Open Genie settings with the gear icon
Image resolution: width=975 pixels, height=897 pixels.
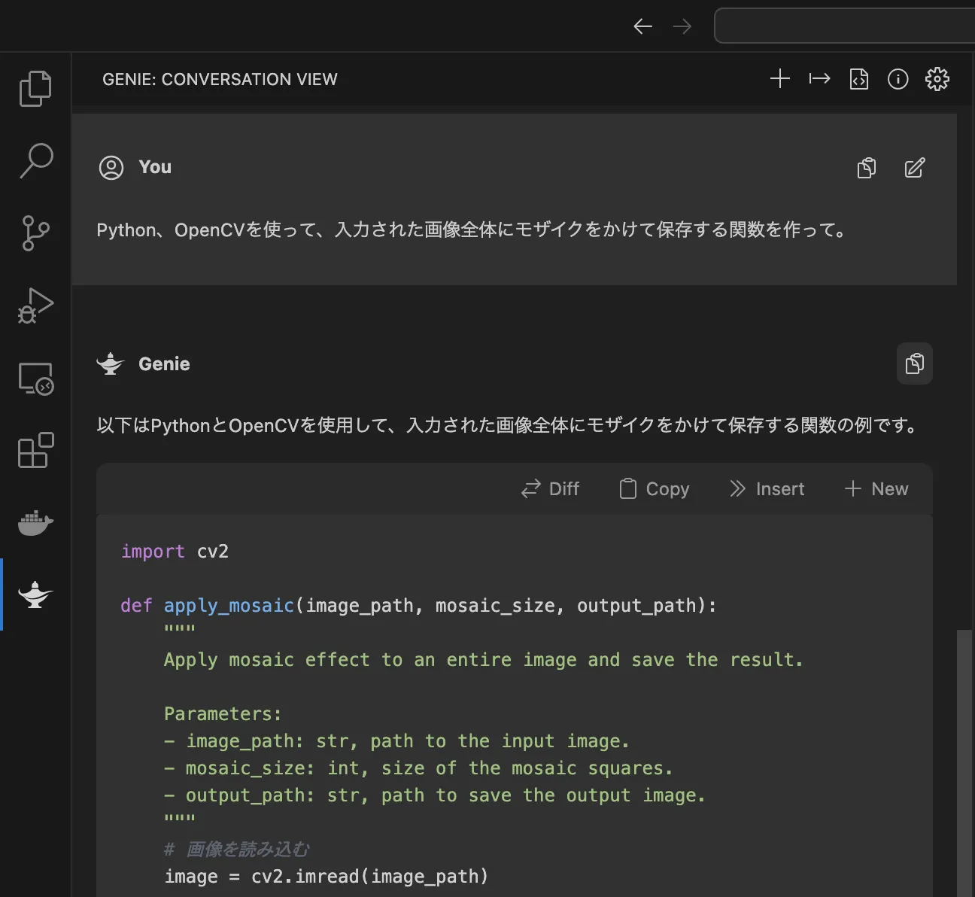(937, 78)
